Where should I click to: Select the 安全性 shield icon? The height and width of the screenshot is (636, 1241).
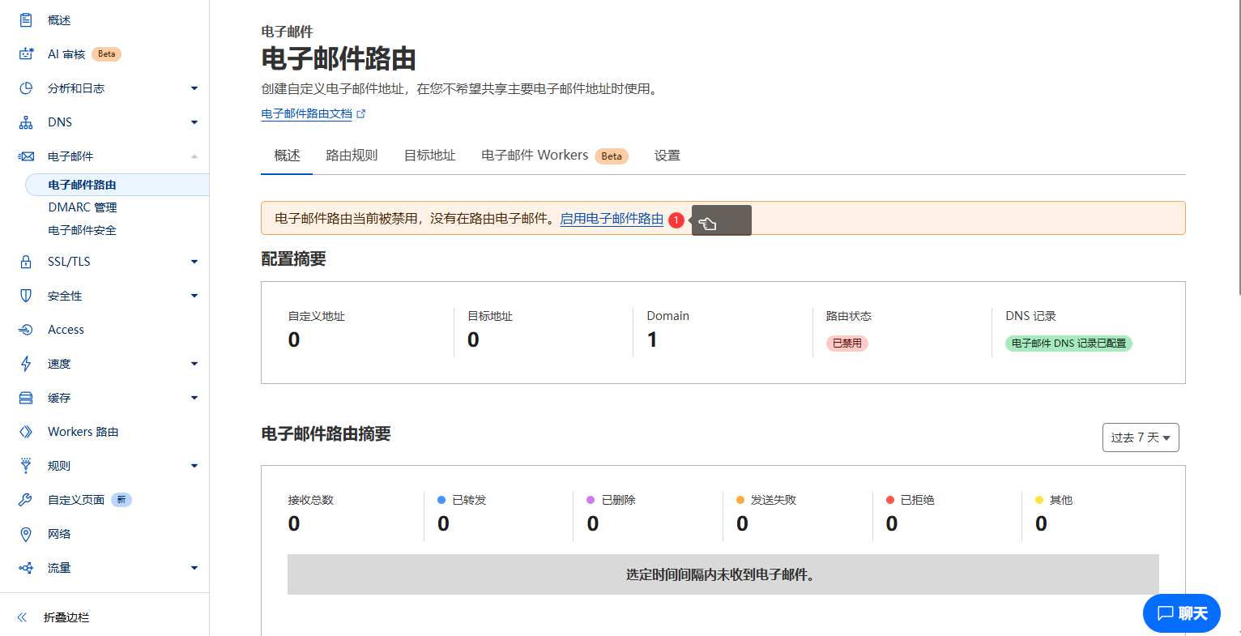click(24, 295)
